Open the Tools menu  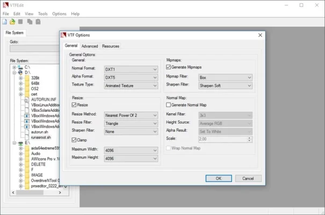[43, 13]
